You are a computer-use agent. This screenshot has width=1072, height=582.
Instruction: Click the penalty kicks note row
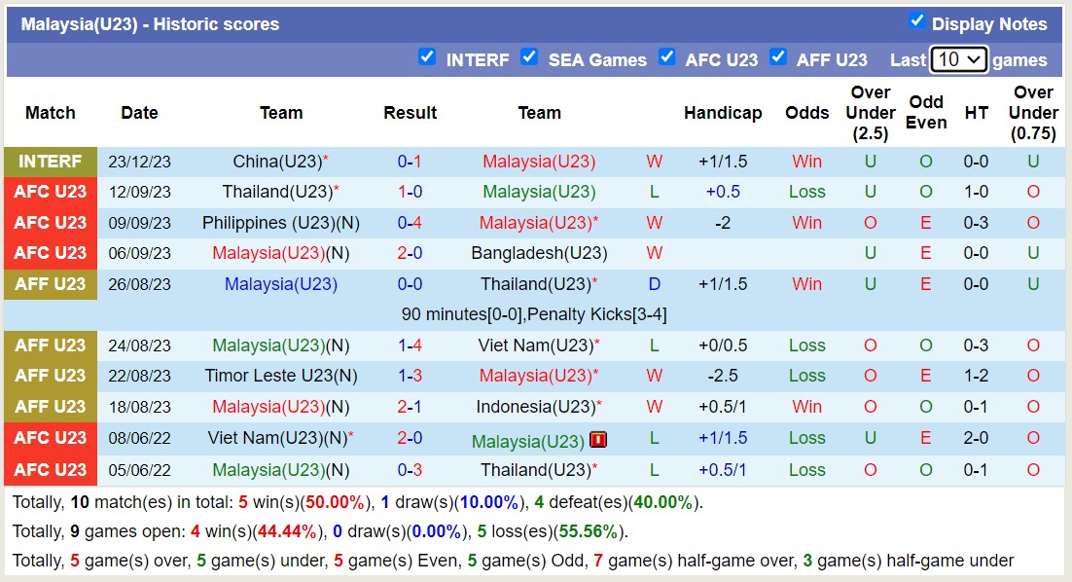click(x=534, y=314)
